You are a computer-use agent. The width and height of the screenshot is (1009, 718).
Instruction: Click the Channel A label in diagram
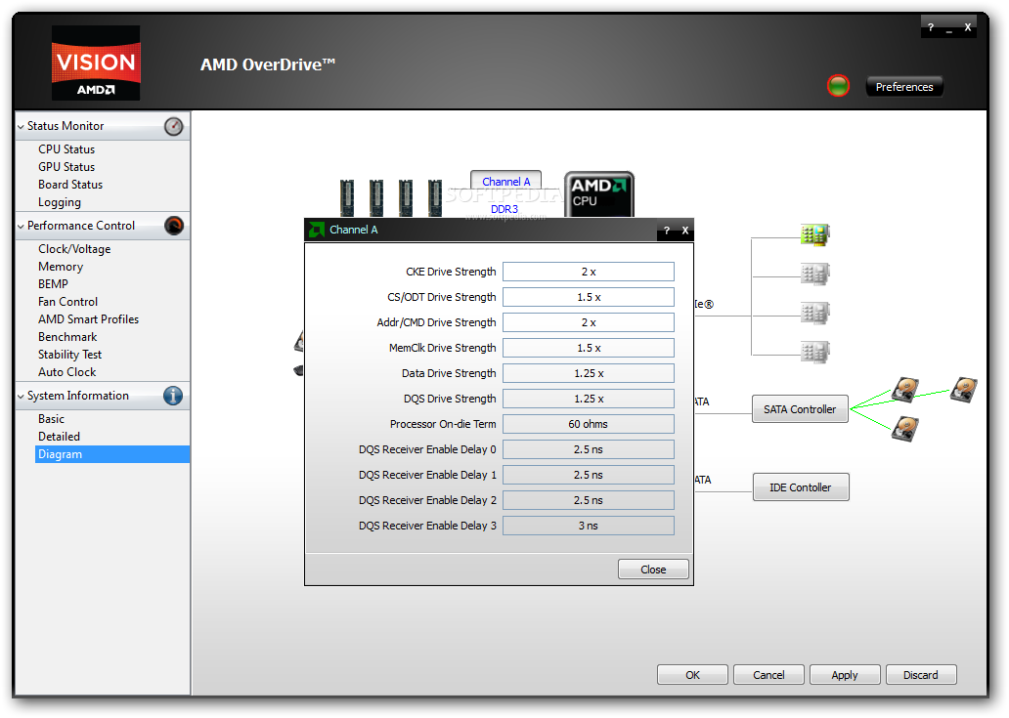pos(505,182)
